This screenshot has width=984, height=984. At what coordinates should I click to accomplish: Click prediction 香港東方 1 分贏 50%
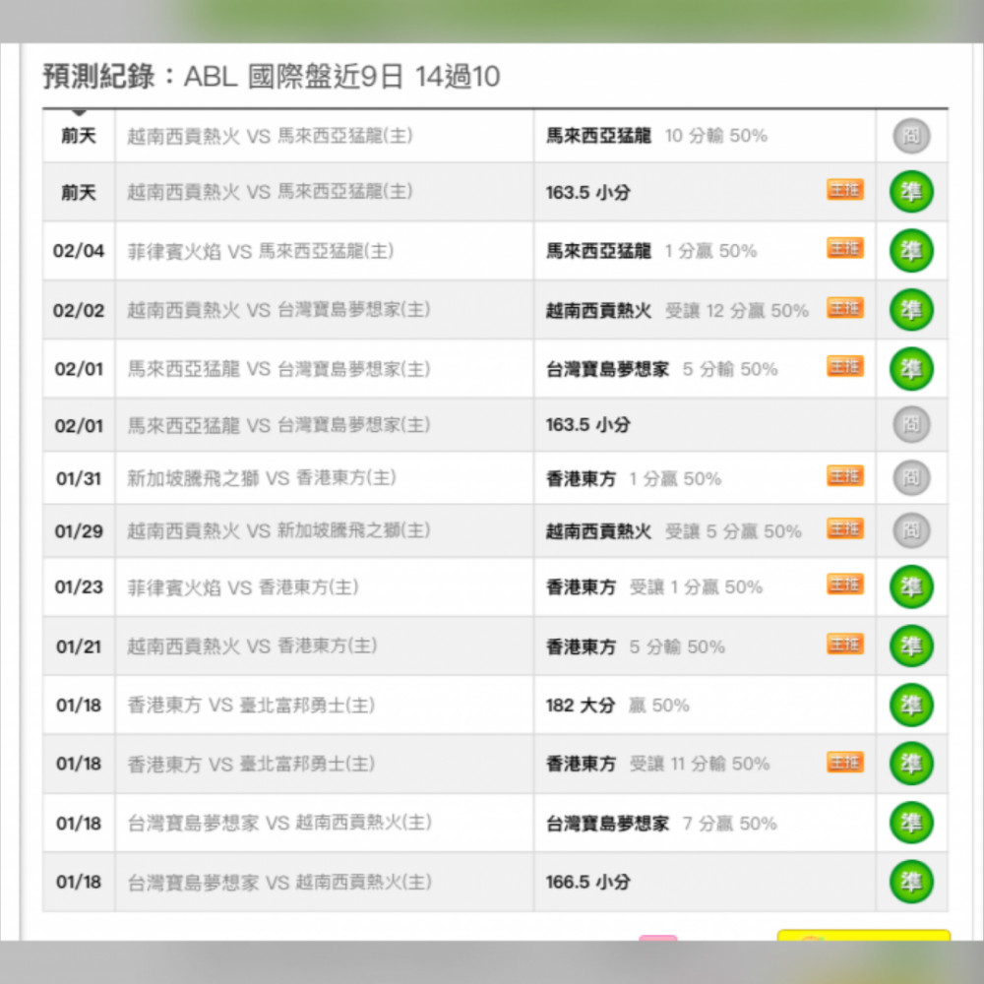(633, 478)
